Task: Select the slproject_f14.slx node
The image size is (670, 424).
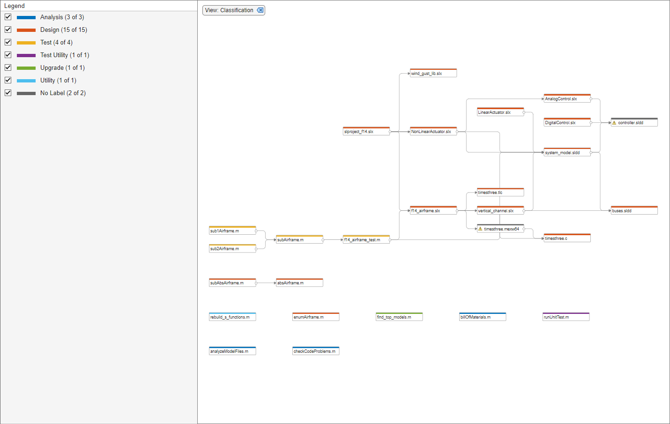Action: point(366,132)
